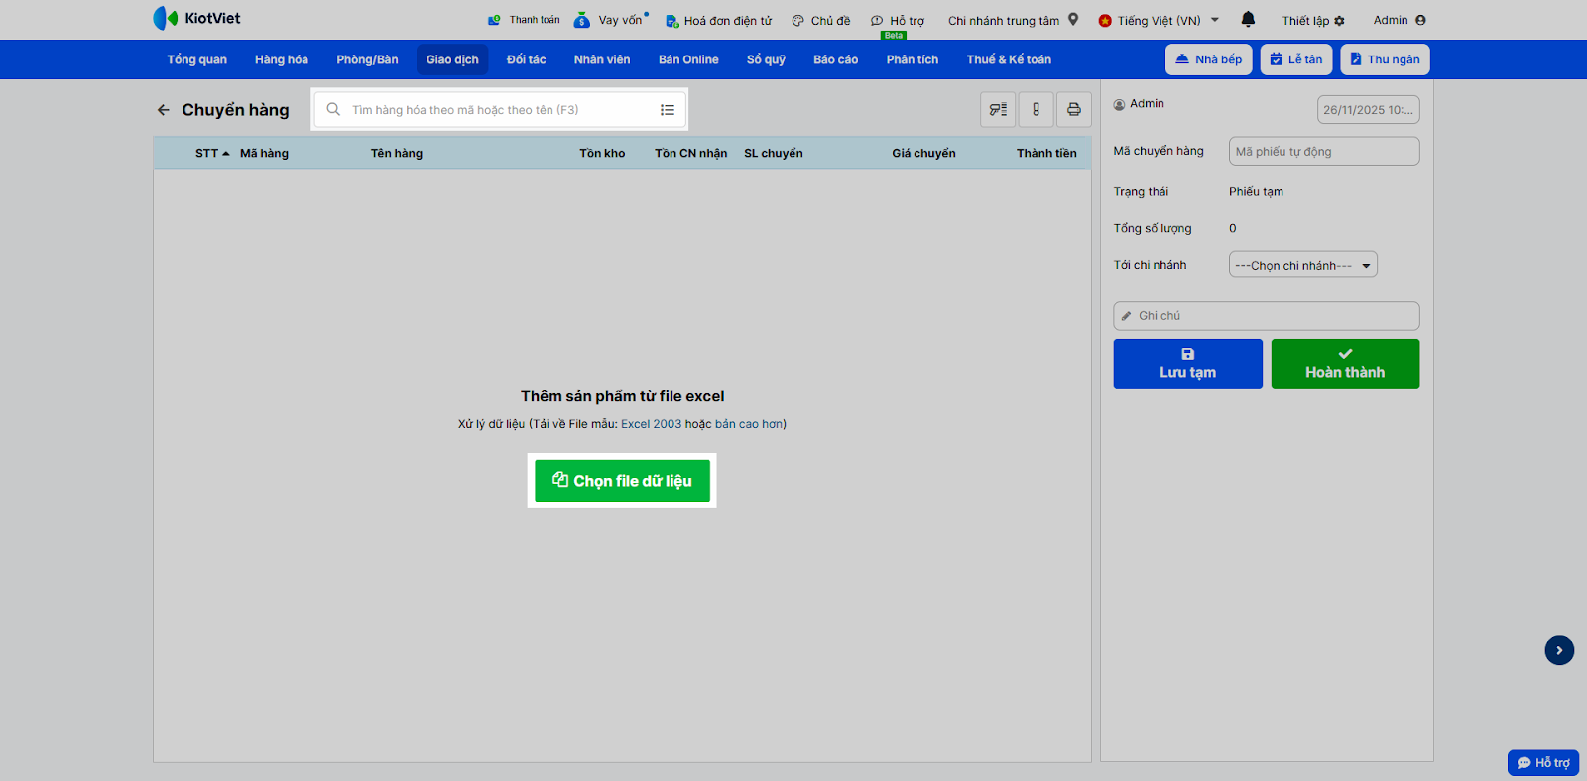This screenshot has width=1587, height=781.
Task: Go to the Tổng quan menu
Action: [196, 59]
